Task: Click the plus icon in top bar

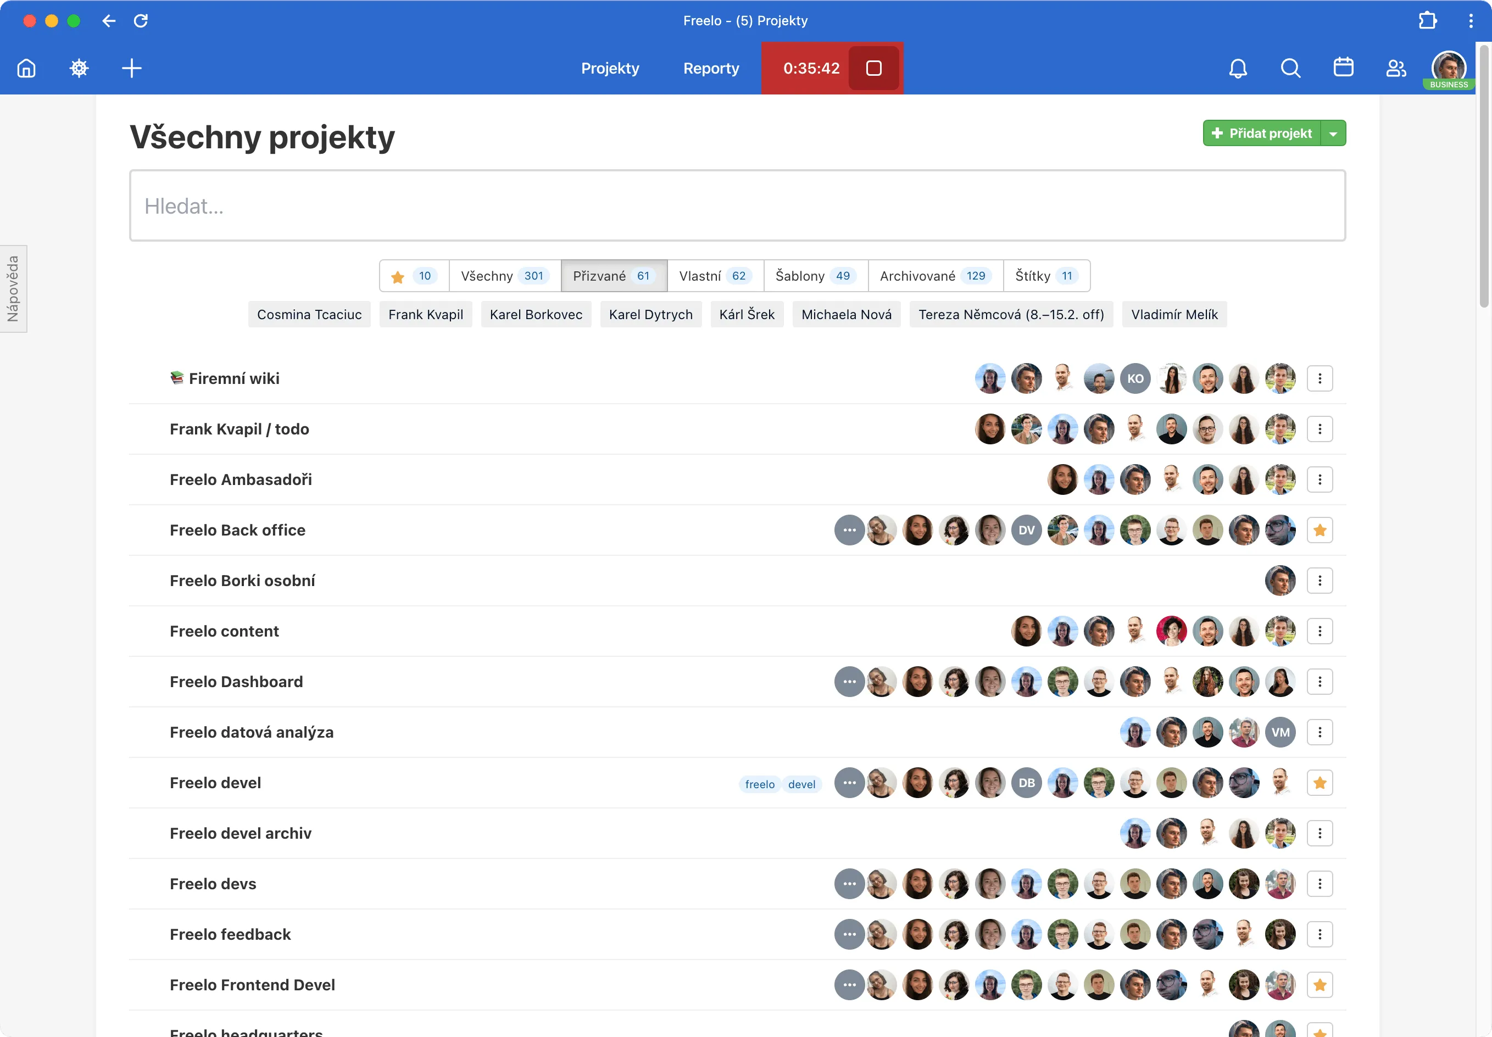Action: [x=132, y=68]
